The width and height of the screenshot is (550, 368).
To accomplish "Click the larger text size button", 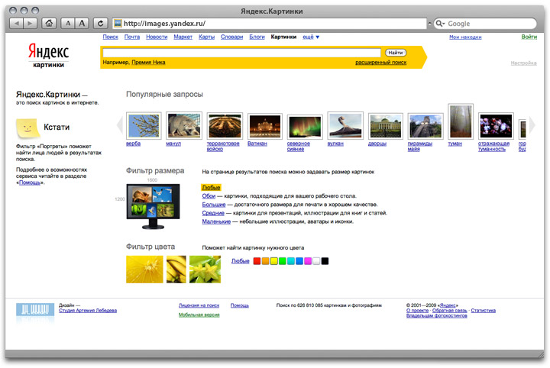I will pyautogui.click(x=82, y=24).
